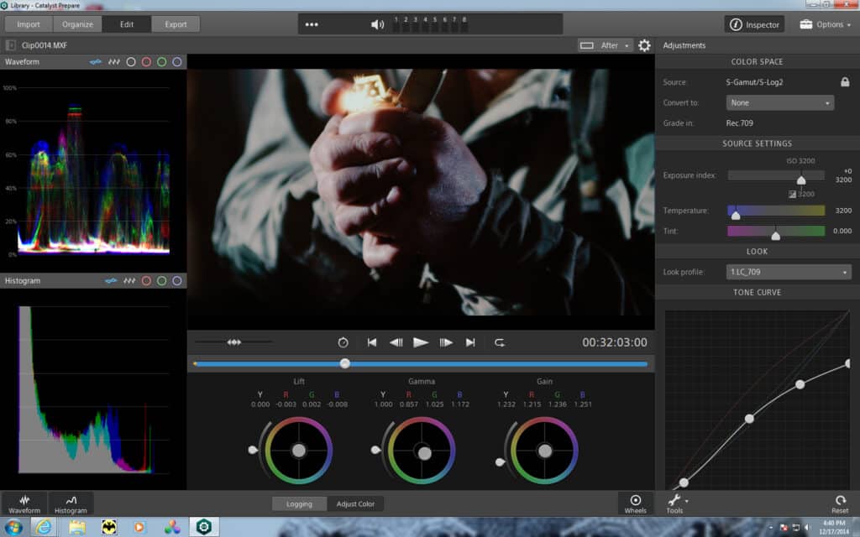The width and height of the screenshot is (860, 537).
Task: Toggle the blue channel in Histogram header
Action: pos(177,280)
